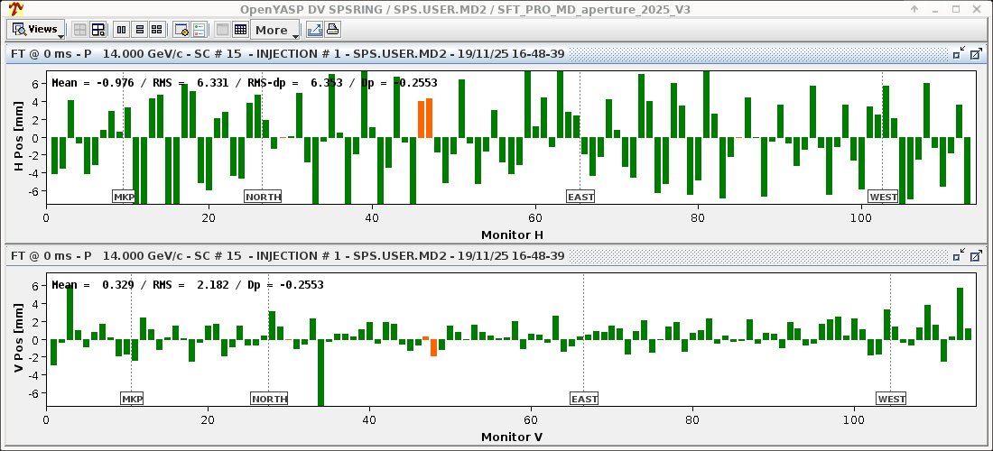Screen dimensions: 993x451
Task: Select the stacked rows layout icon
Action: coord(140,30)
